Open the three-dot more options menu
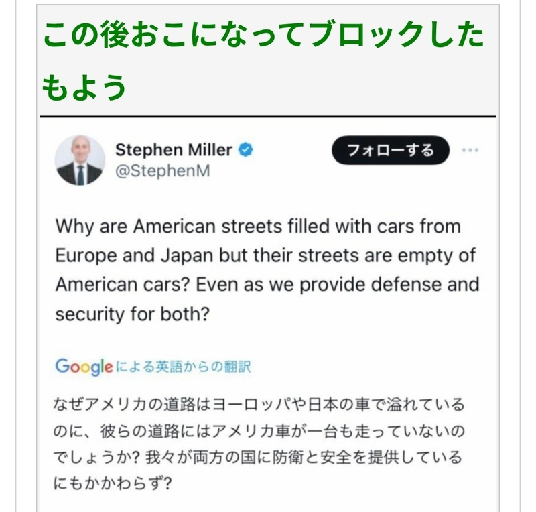The image size is (536, 512). click(x=471, y=150)
